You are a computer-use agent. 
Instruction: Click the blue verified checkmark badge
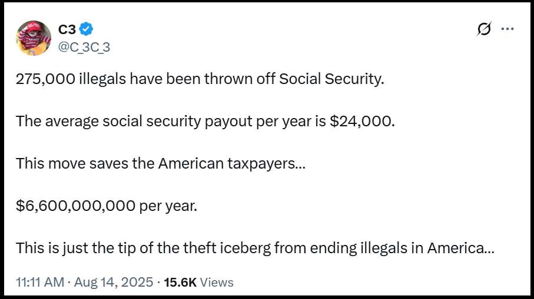click(x=86, y=29)
